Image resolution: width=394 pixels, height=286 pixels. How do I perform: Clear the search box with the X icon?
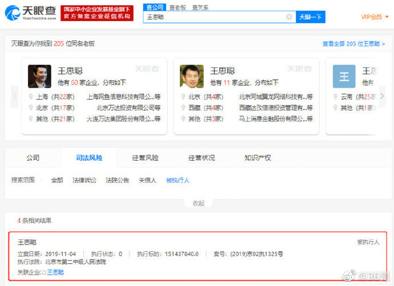[x=289, y=17]
